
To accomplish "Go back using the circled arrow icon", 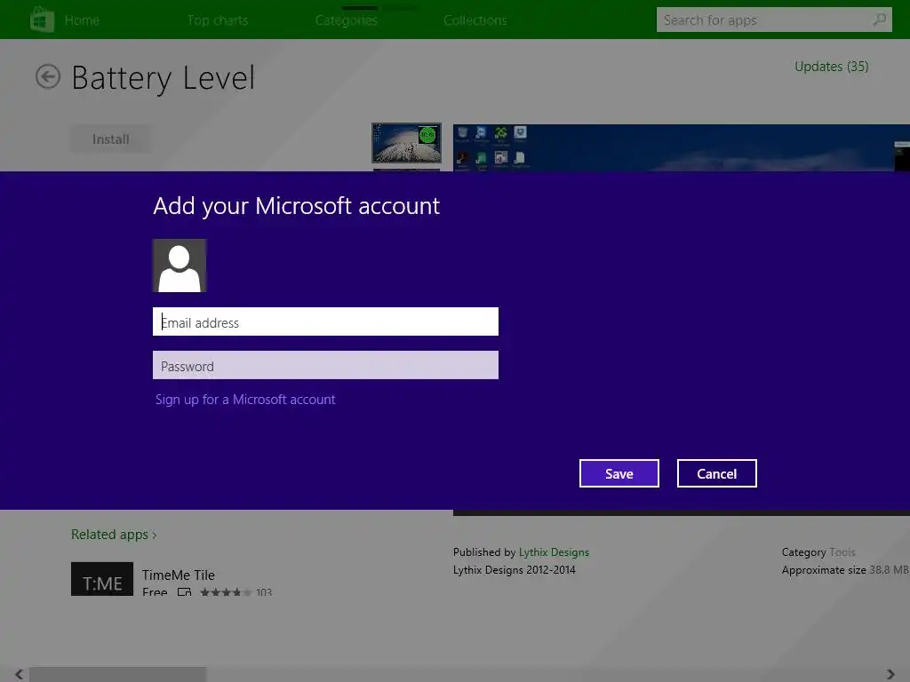I will click(x=48, y=76).
